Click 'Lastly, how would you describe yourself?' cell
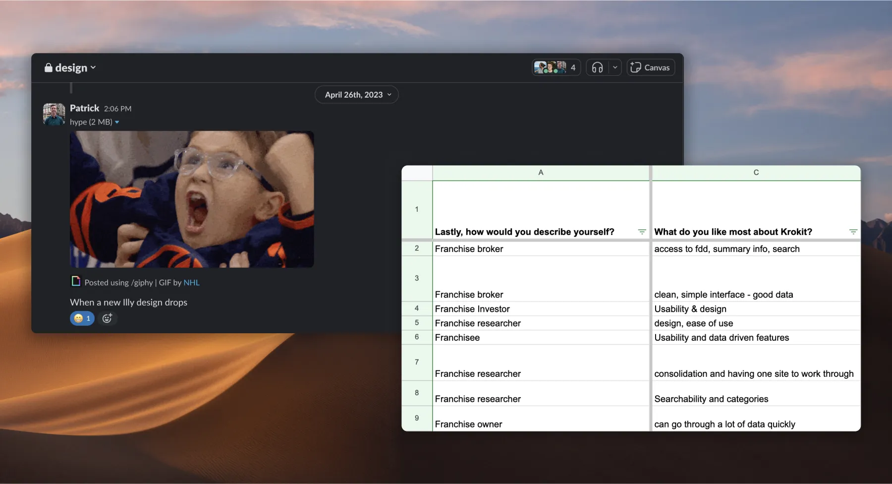This screenshot has height=484, width=892. point(541,210)
